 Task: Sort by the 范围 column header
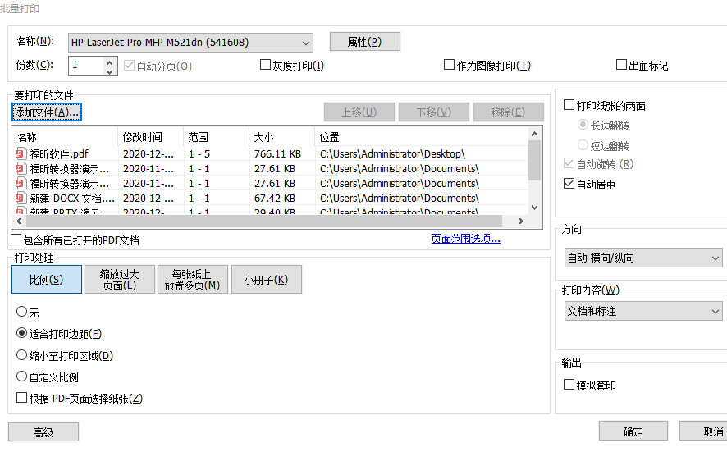217,137
